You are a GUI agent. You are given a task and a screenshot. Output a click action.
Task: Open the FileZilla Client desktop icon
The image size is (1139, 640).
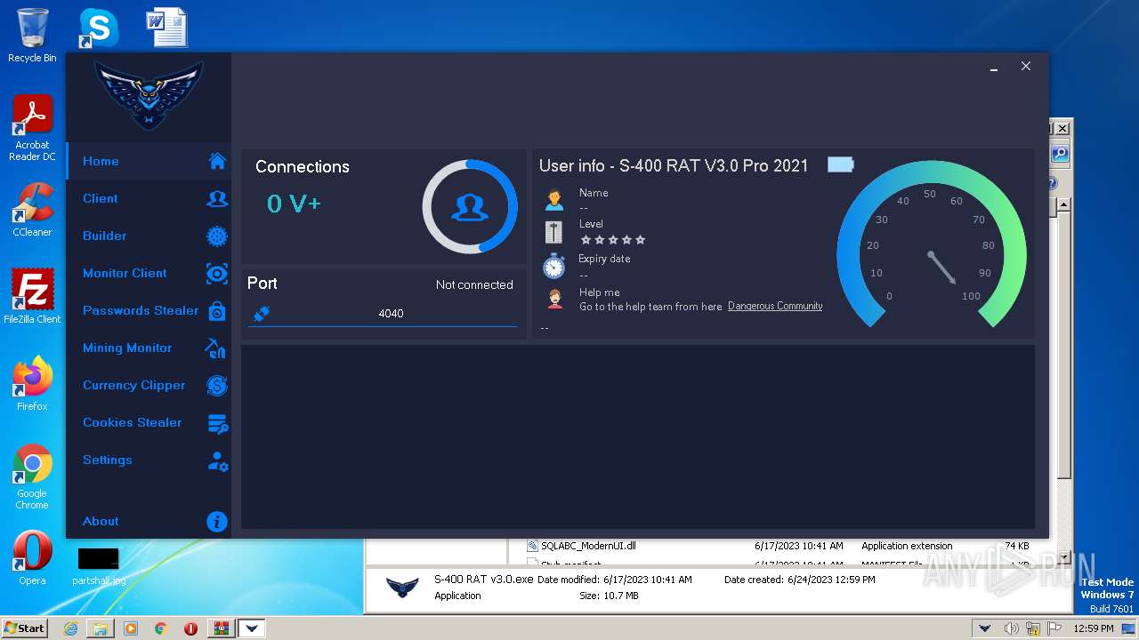(x=32, y=297)
